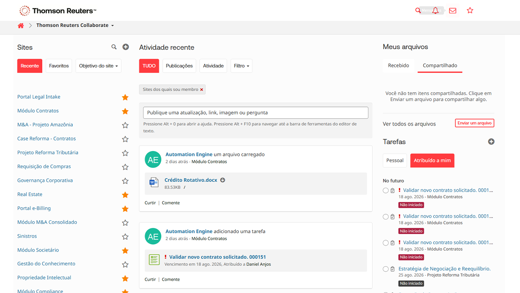Switch to the Atividade tab

tap(213, 66)
